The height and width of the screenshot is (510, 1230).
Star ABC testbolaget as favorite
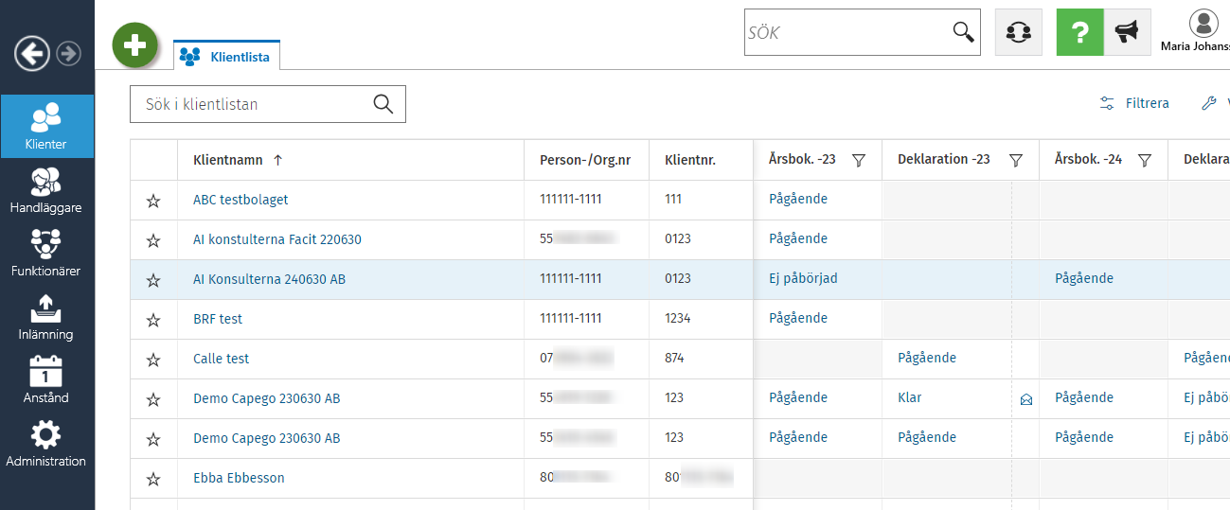(153, 201)
